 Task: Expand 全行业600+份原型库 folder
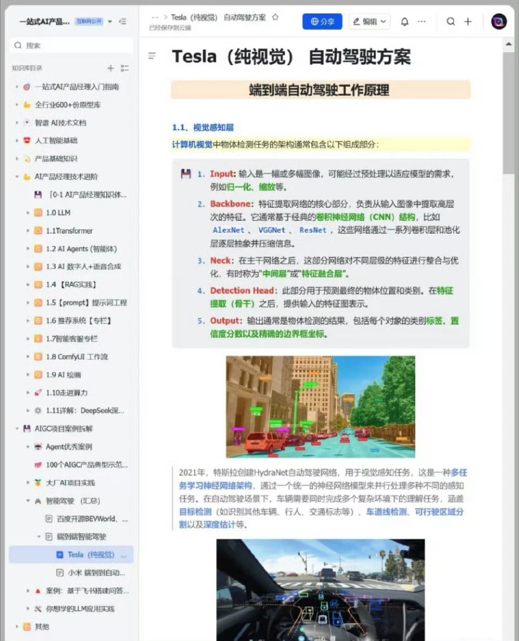[17, 104]
